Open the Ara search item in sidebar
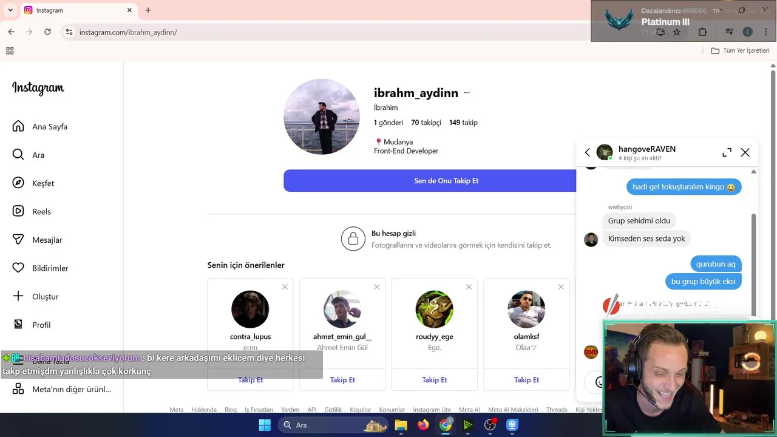 (29, 155)
